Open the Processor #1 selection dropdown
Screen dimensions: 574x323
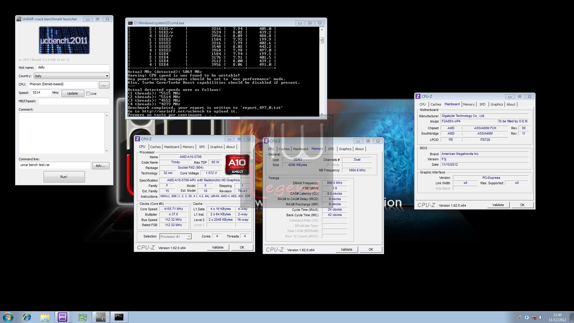pos(175,237)
